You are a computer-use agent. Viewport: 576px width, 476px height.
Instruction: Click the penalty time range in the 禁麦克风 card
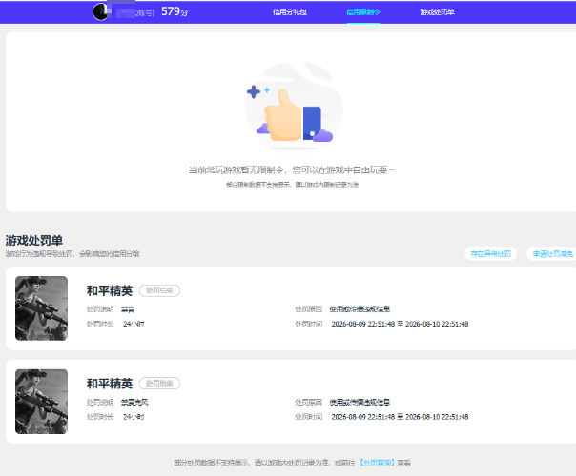pos(400,417)
